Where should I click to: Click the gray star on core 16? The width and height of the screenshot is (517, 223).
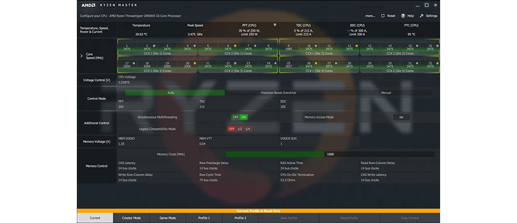(437, 46)
